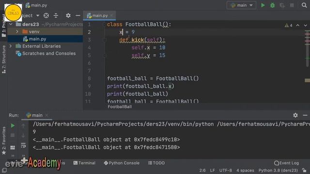
Task: Hide the Project panel with minus icon
Action: pyautogui.click(x=78, y=15)
